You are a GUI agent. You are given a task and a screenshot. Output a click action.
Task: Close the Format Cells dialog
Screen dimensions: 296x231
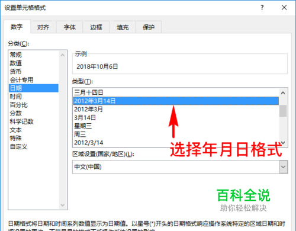pos(284,8)
